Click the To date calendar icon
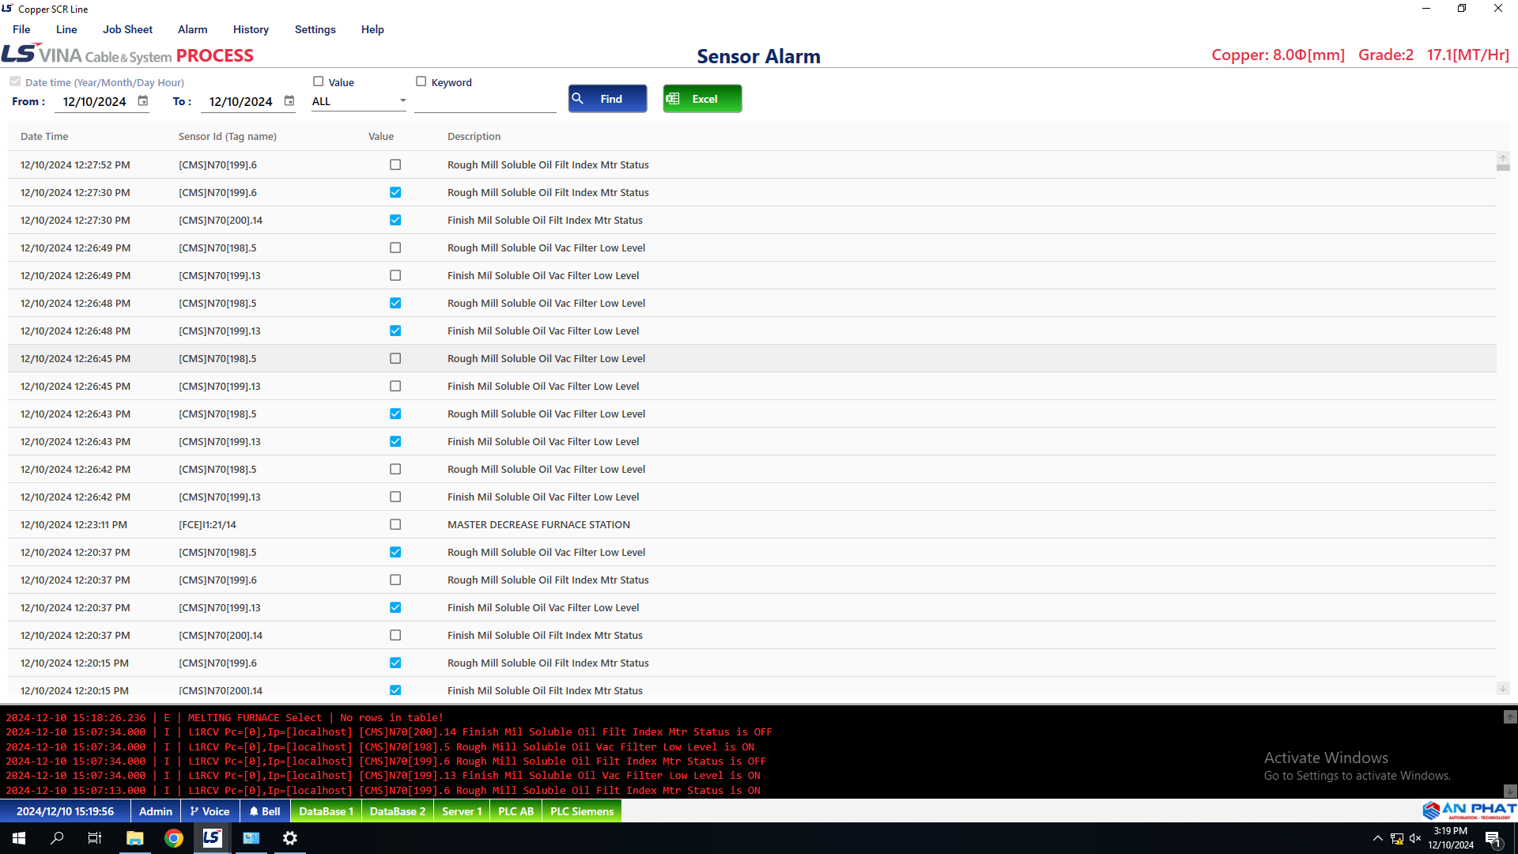The height and width of the screenshot is (854, 1518). [289, 100]
